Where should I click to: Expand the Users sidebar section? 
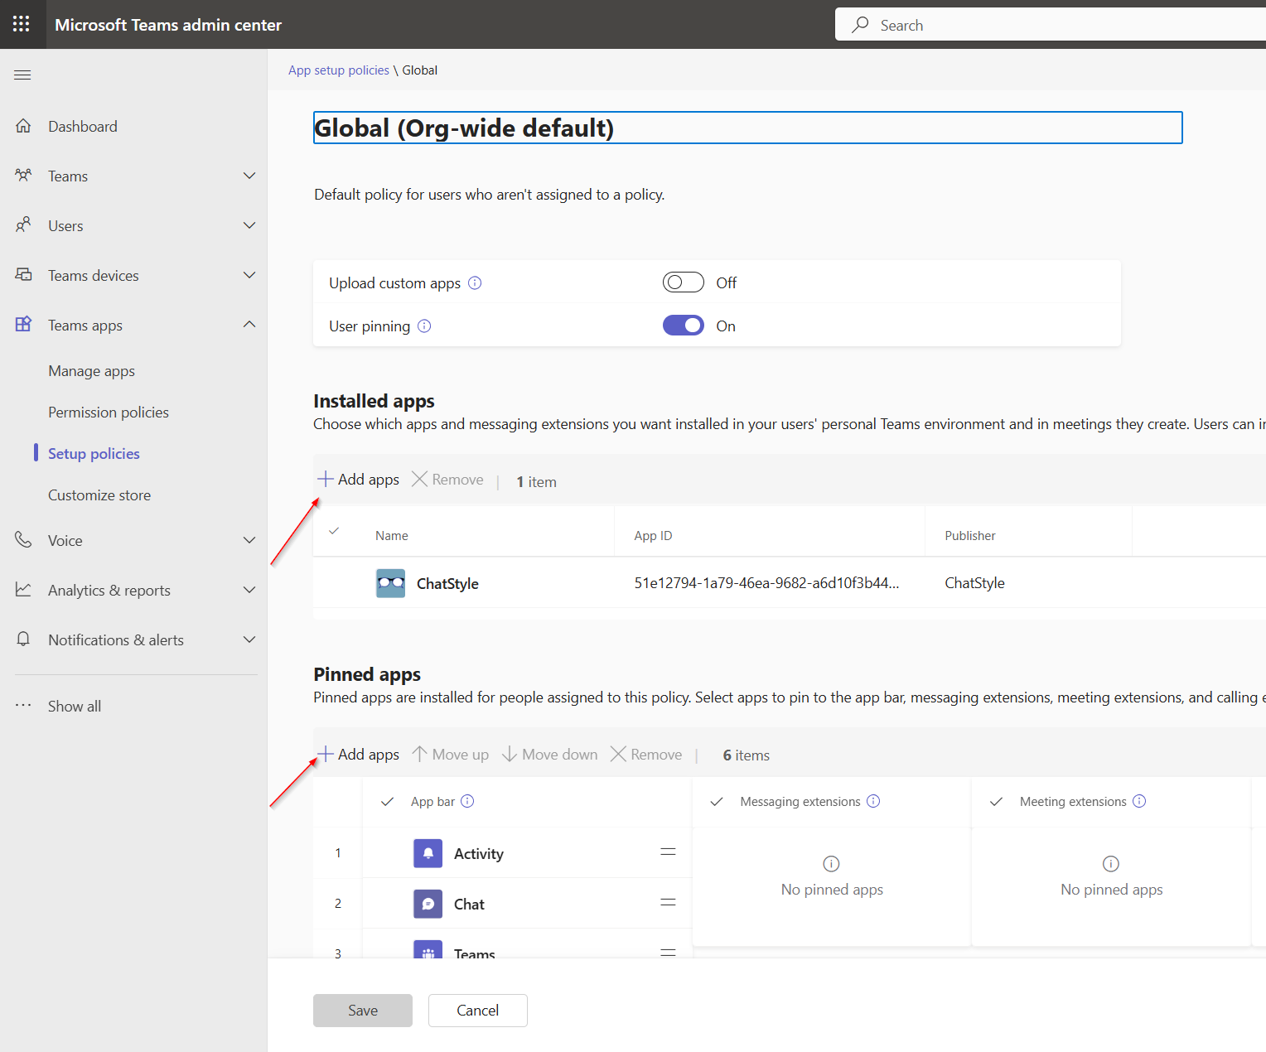[249, 225]
